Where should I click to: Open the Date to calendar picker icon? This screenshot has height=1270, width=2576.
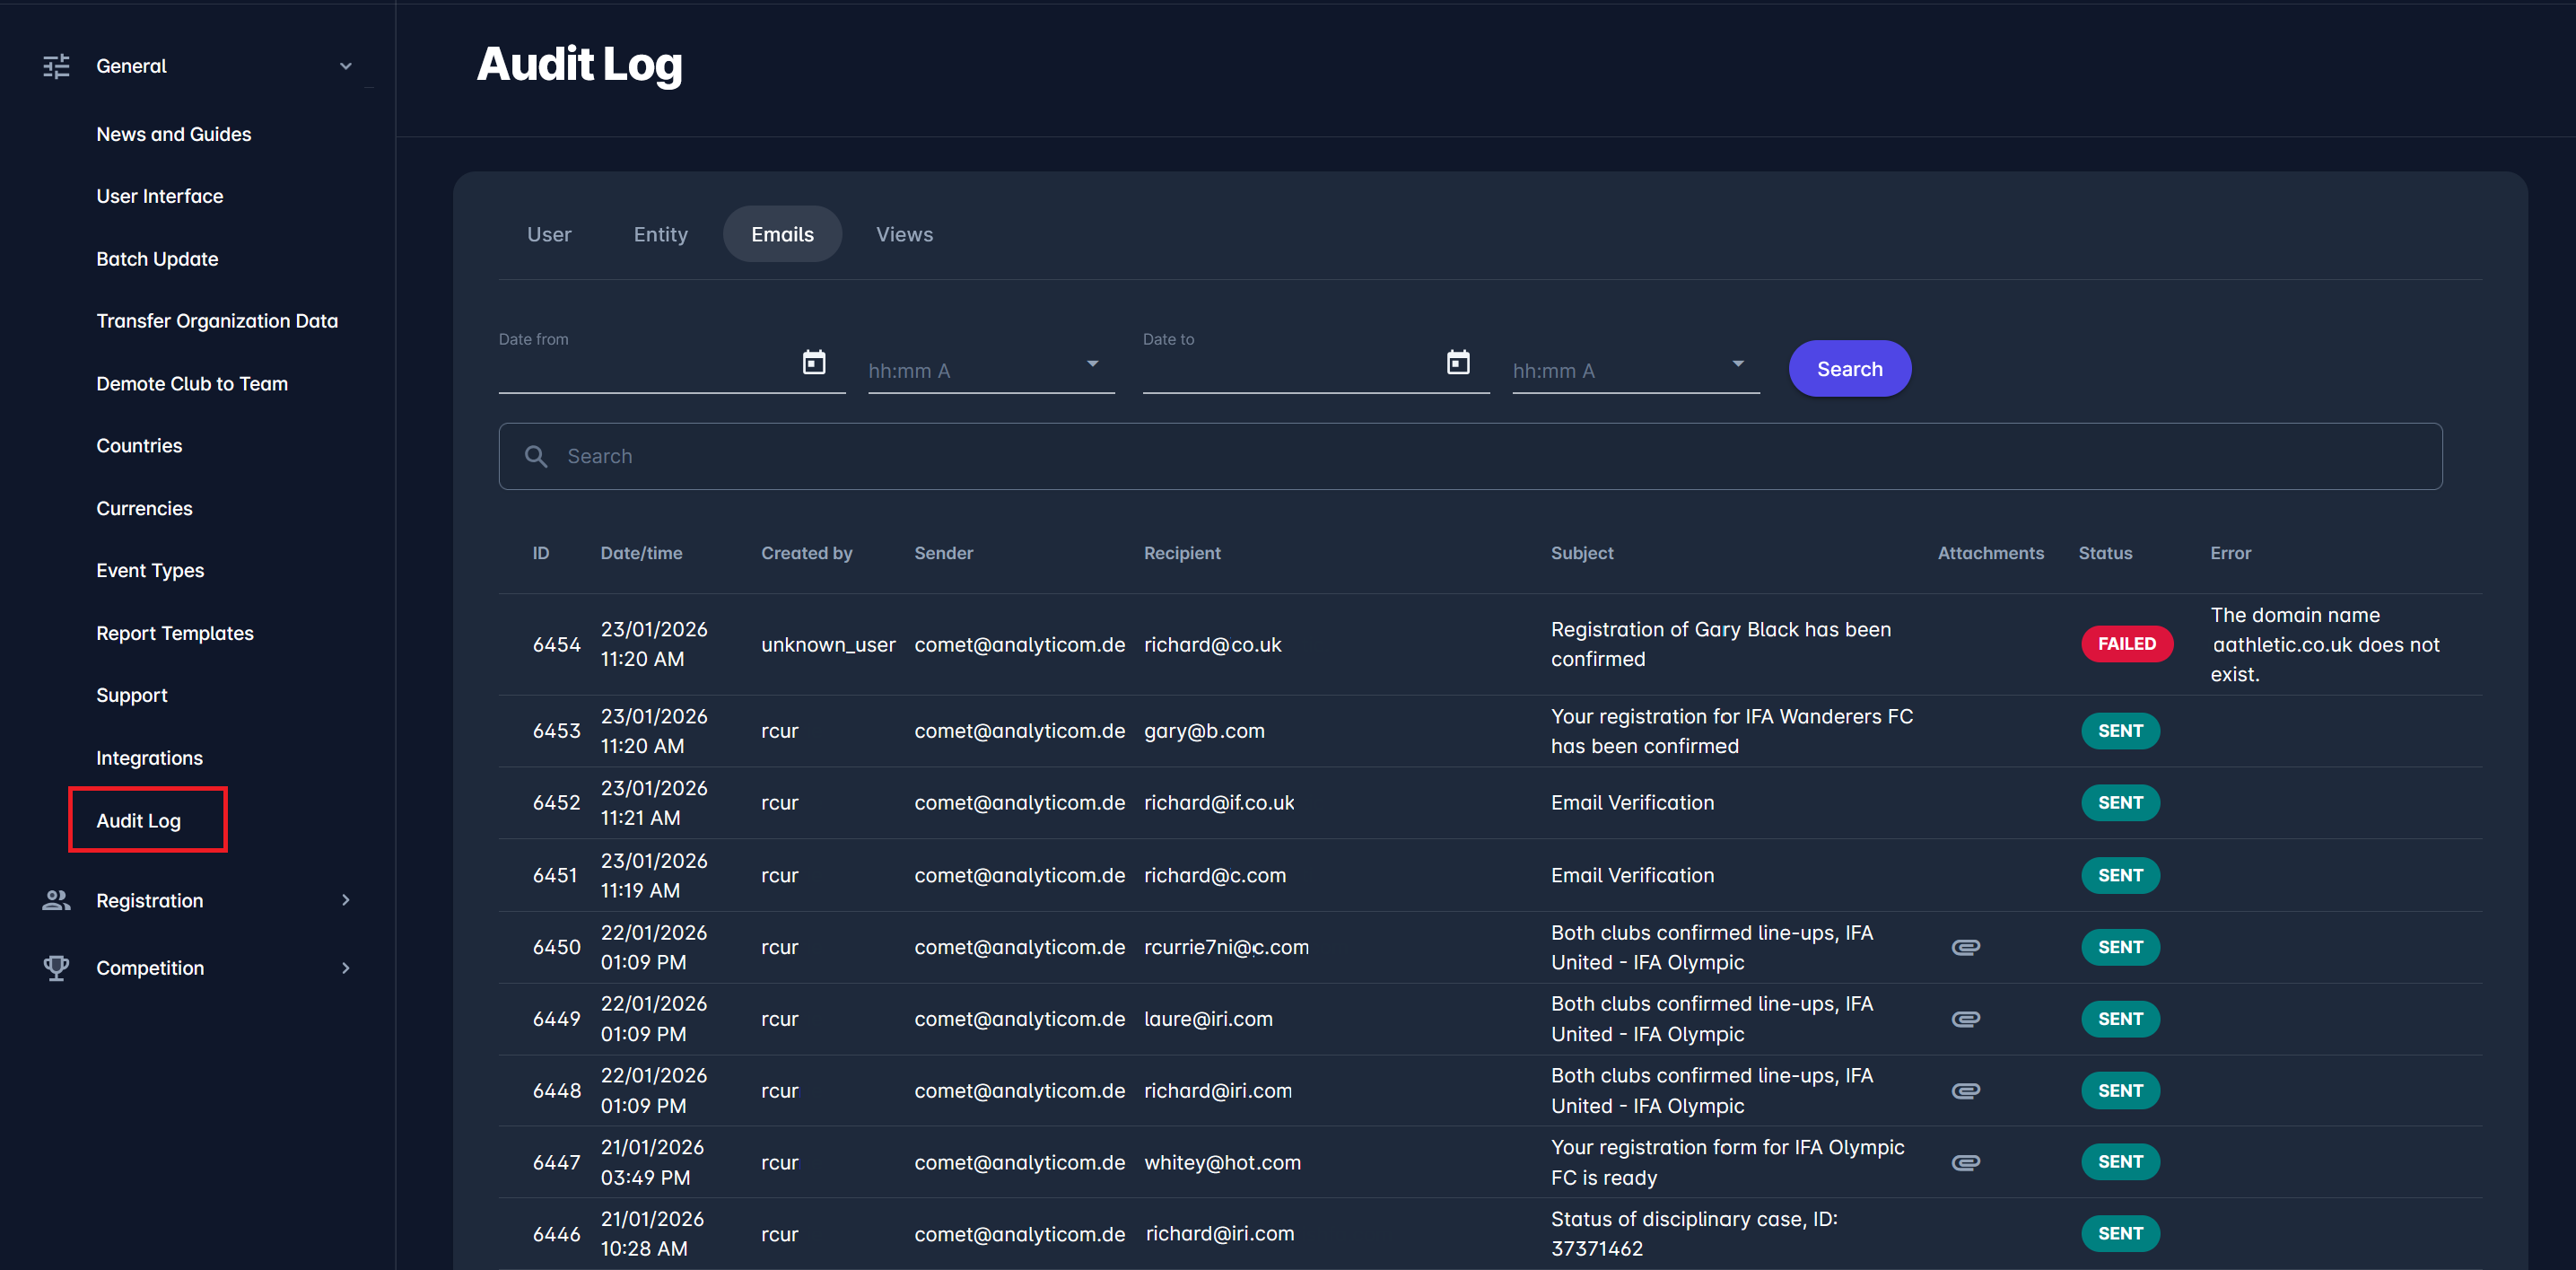click(1458, 362)
